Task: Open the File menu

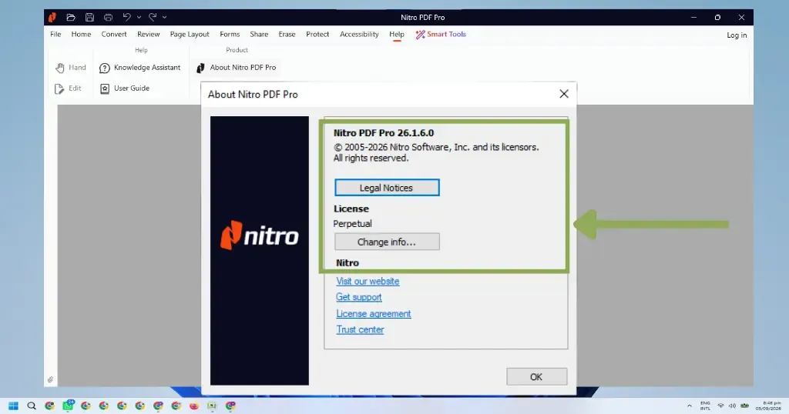Action: [55, 34]
